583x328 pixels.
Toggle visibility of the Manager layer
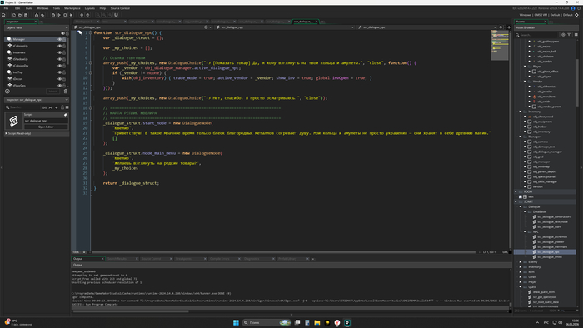[59, 39]
